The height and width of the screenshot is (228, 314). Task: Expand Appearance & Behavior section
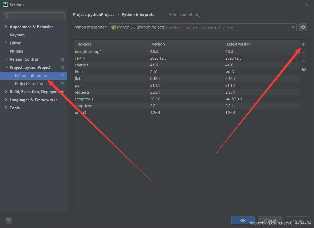pyautogui.click(x=6, y=27)
